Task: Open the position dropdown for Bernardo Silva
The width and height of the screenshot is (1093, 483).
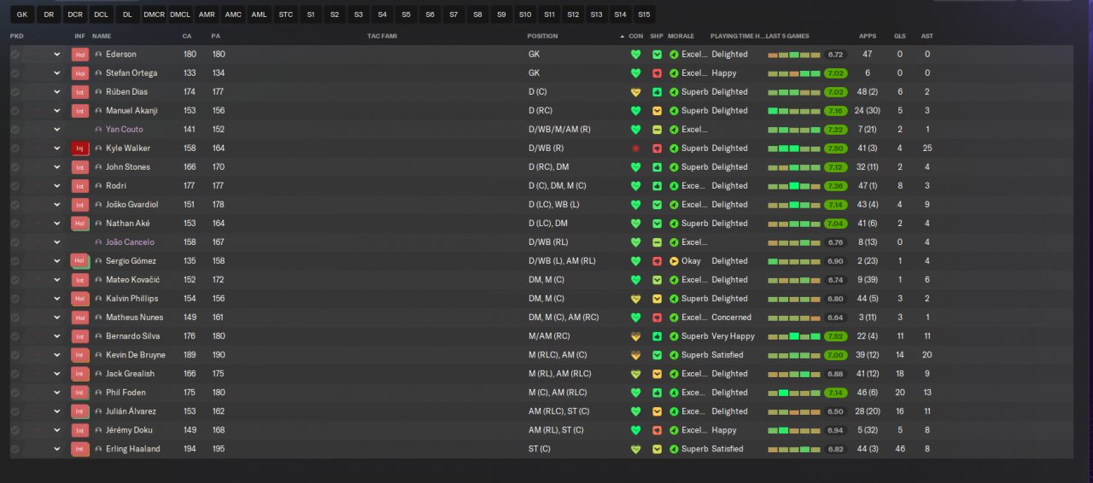Action: (57, 336)
